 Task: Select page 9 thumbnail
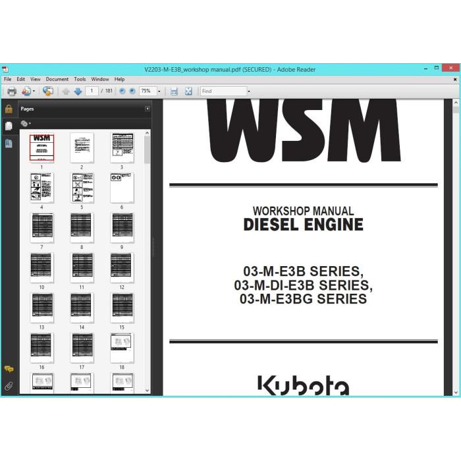[122, 228]
